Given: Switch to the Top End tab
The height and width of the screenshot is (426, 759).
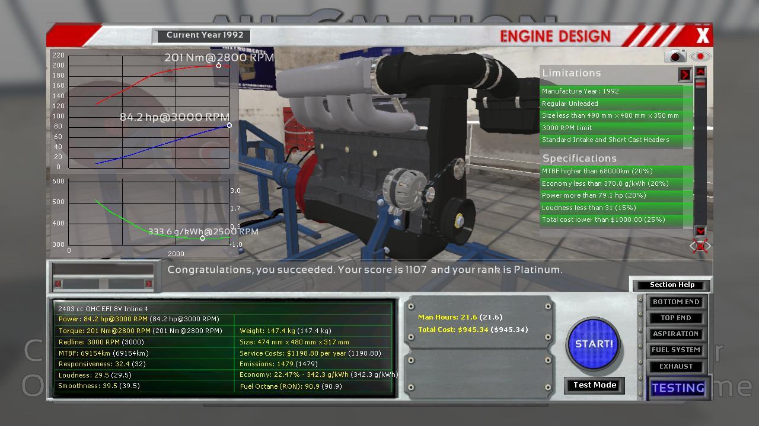Looking at the screenshot, I should click(x=676, y=318).
